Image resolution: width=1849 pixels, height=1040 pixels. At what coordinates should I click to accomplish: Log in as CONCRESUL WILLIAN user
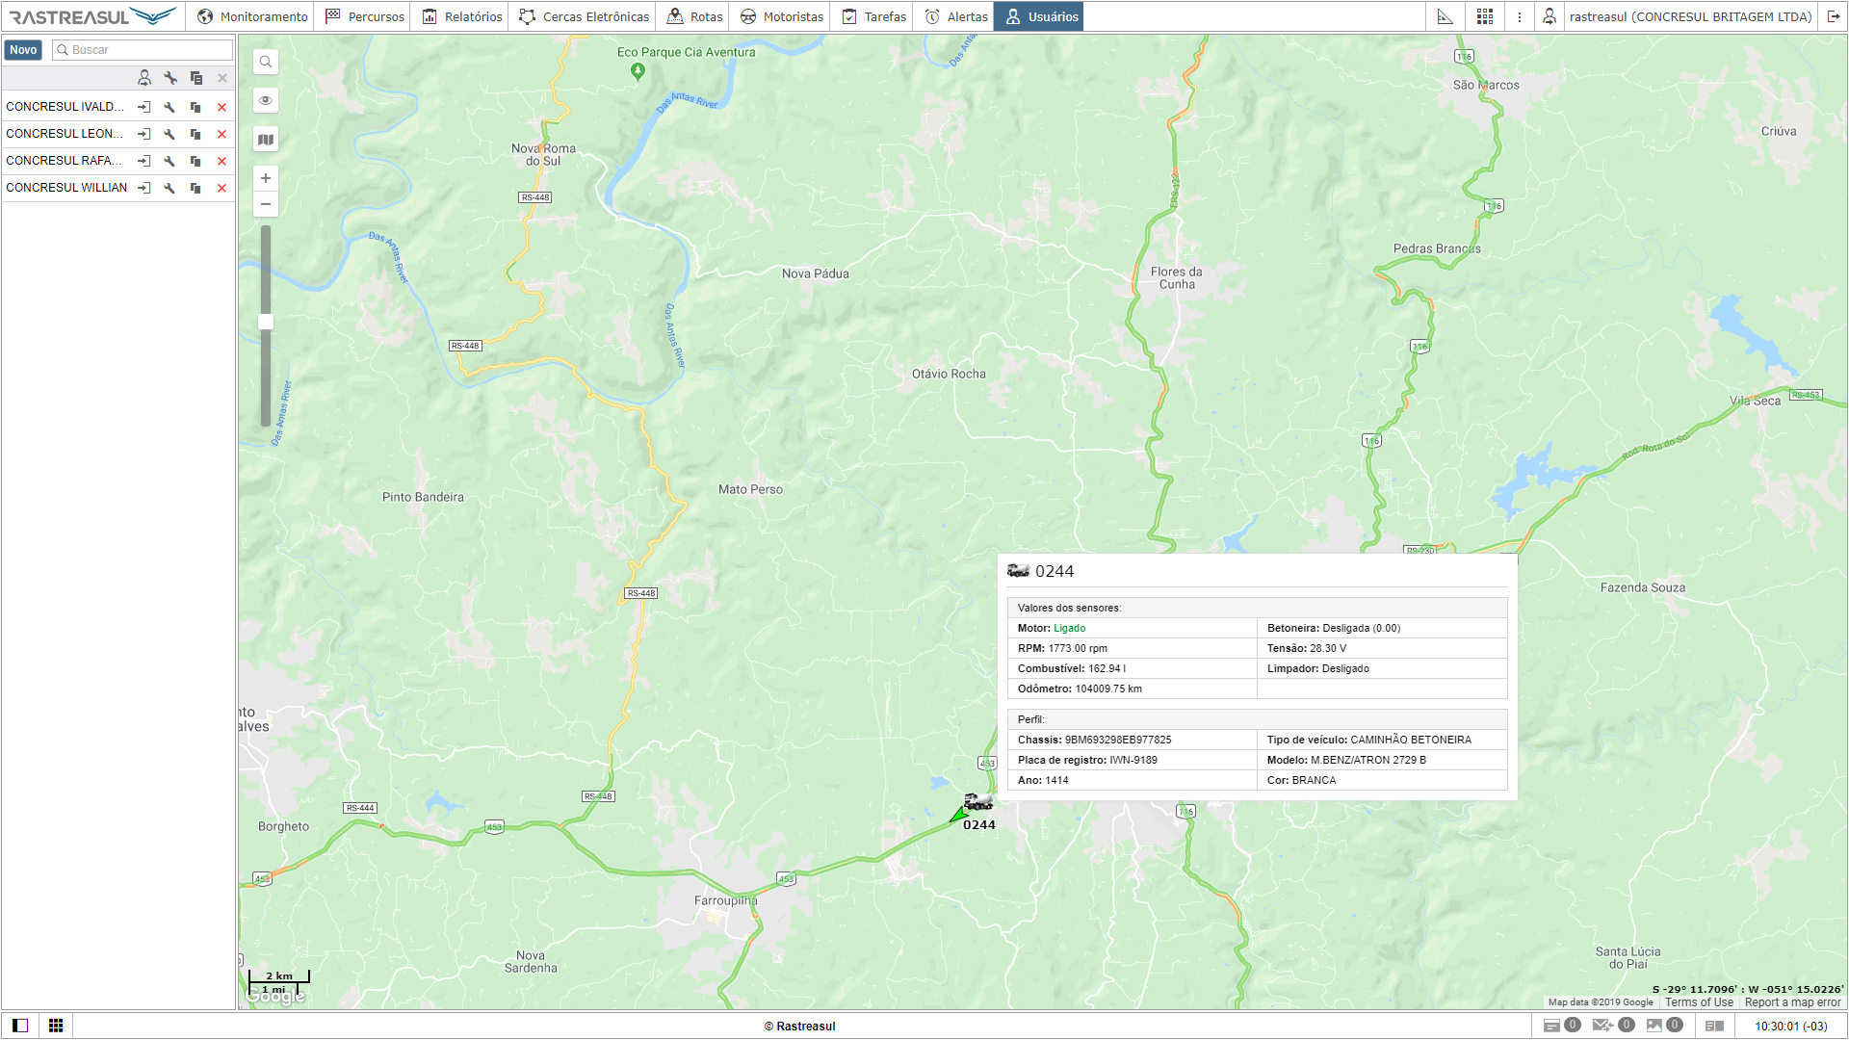point(143,188)
